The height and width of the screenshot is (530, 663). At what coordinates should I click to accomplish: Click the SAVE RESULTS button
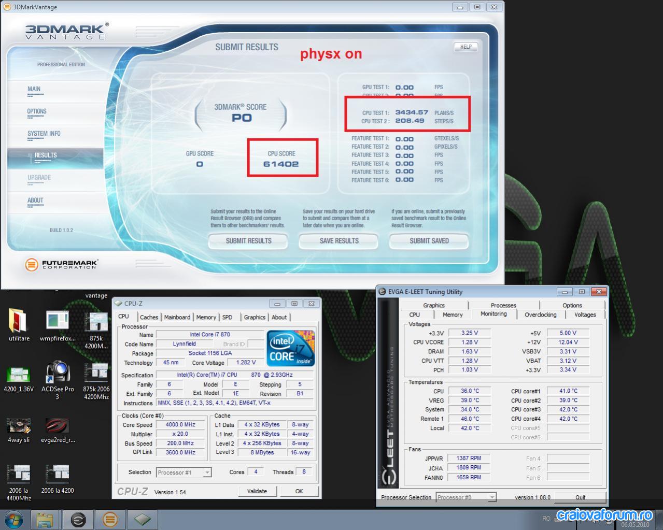(x=339, y=241)
